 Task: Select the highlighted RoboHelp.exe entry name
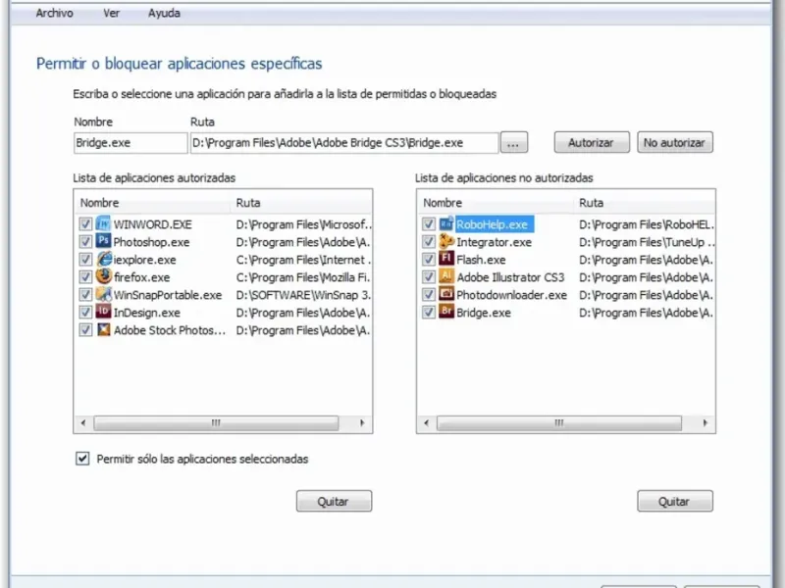tap(493, 224)
